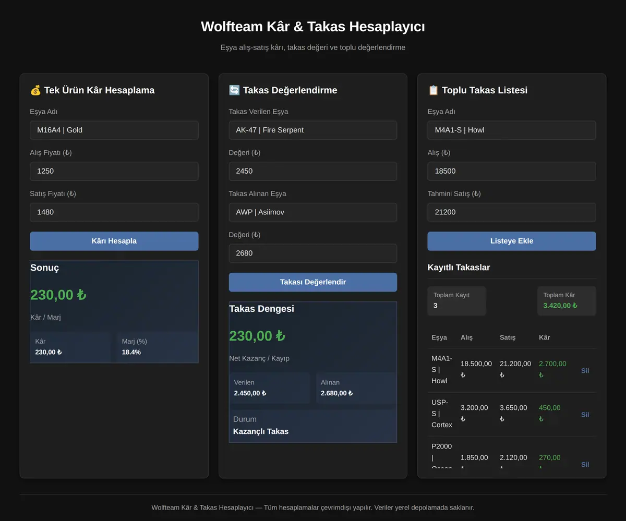This screenshot has height=521, width=626.
Task: Click the Satış column header in table
Action: [508, 337]
